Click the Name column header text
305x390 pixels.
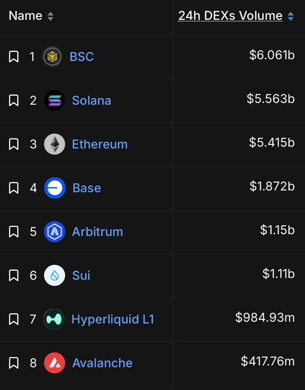(x=25, y=16)
